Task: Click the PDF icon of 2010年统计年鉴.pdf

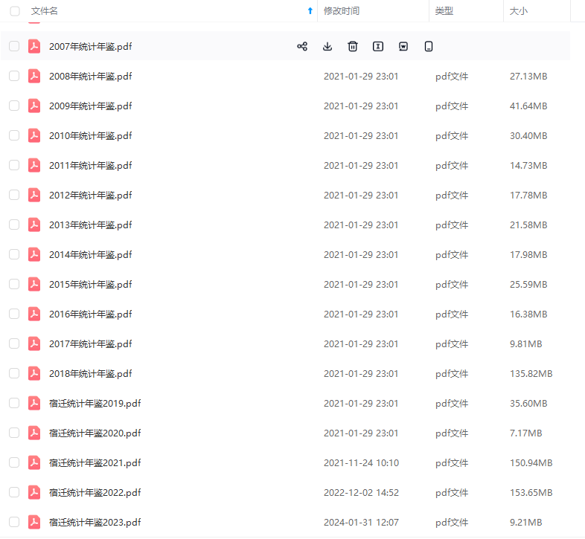Action: (34, 135)
